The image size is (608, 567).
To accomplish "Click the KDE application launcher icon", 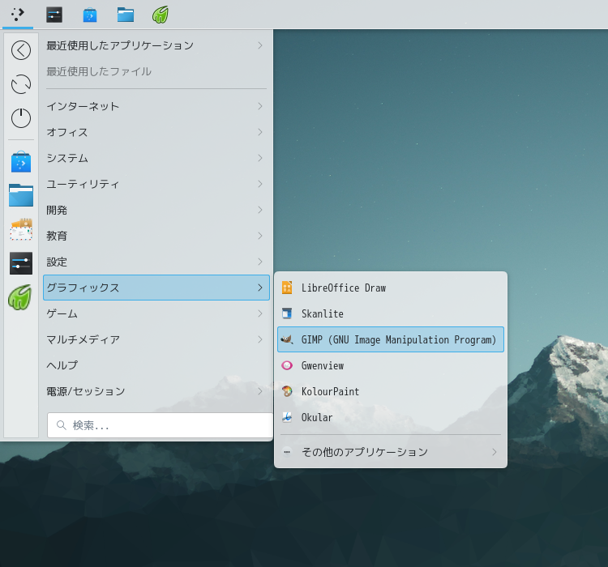I will coord(18,15).
